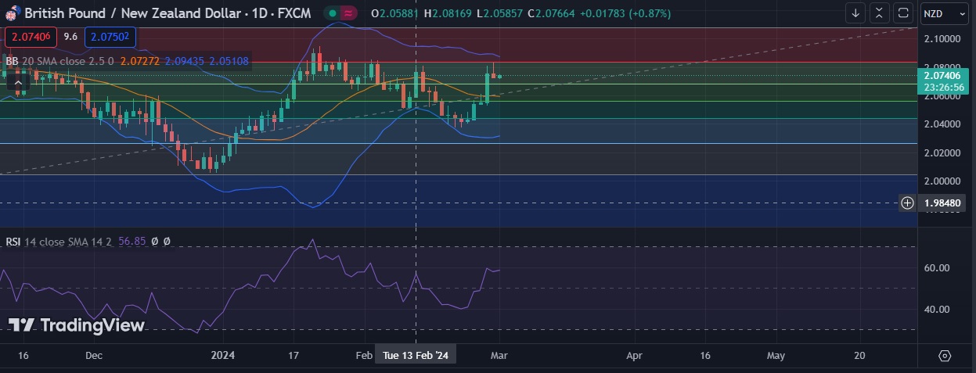Click the countdown timer 23:26:56

point(942,87)
